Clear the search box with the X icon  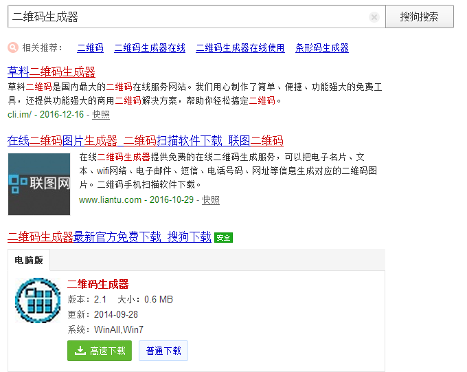click(x=374, y=17)
